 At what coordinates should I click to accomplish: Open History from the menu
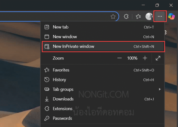pos(103,80)
